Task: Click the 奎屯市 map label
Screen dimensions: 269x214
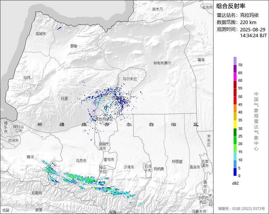Action: [109, 160]
